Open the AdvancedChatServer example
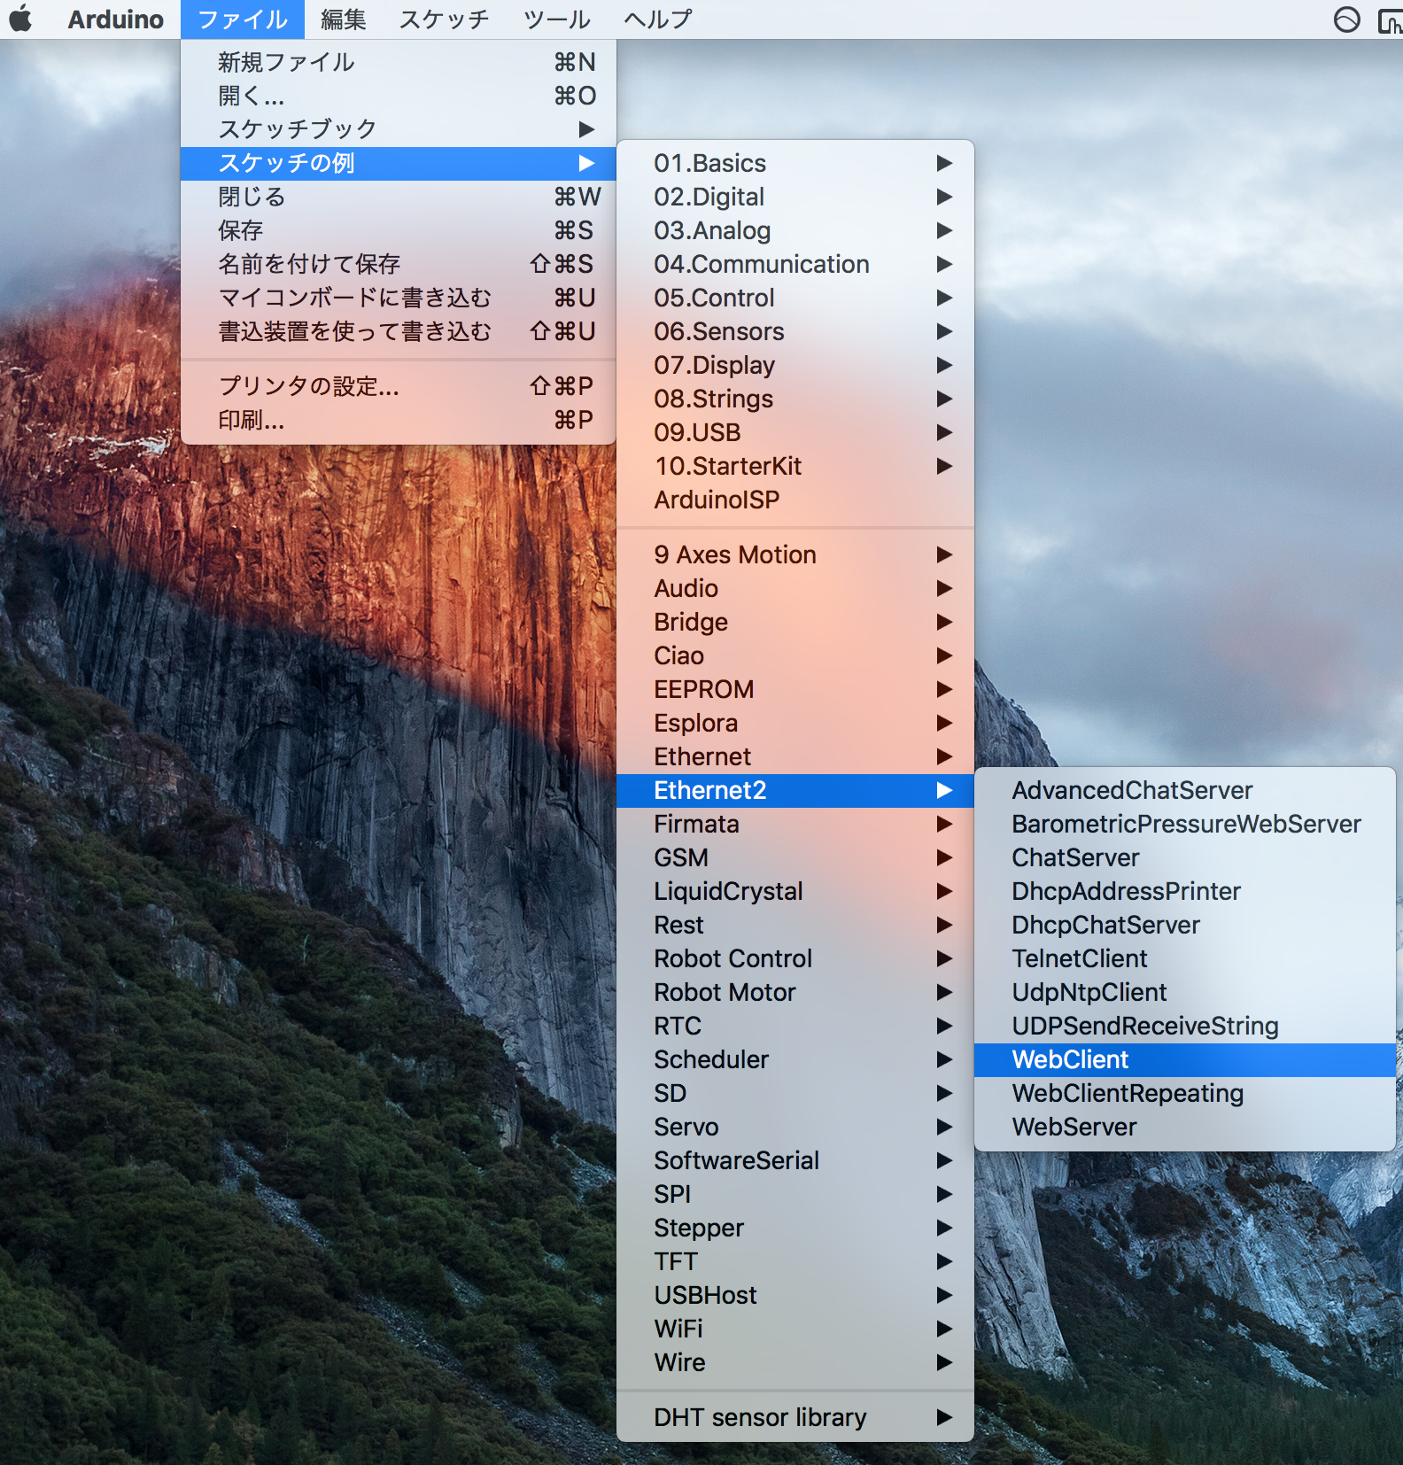Screen dimensions: 1403x1465 point(1131,790)
